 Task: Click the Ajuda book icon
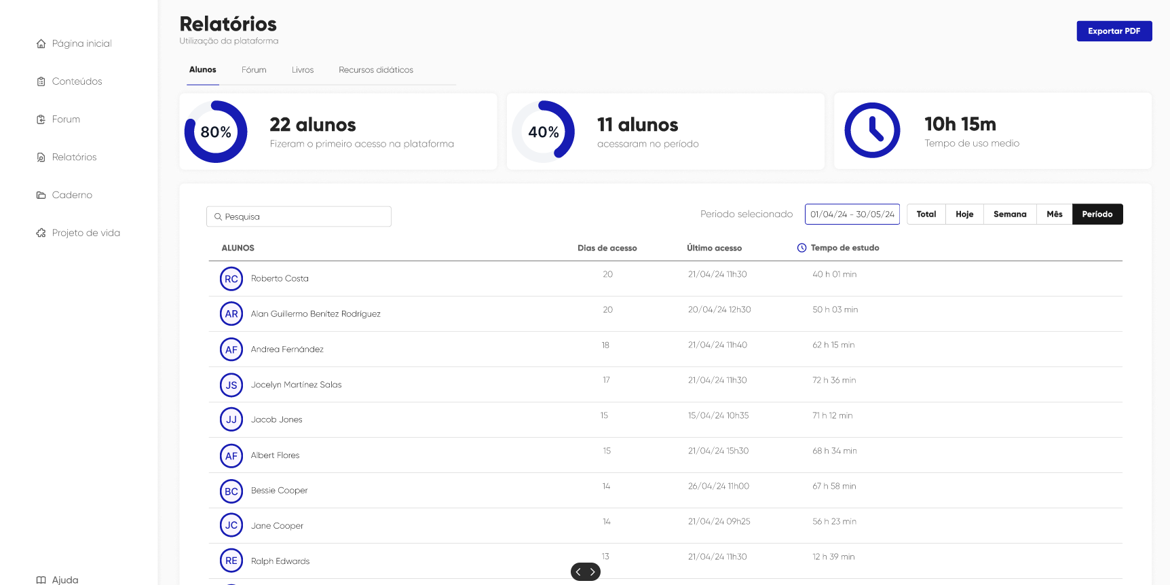(41, 580)
